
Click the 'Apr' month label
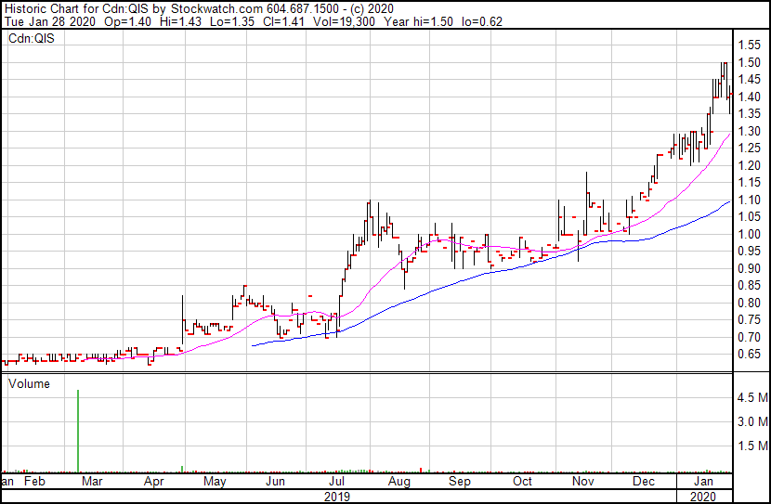coord(153,482)
